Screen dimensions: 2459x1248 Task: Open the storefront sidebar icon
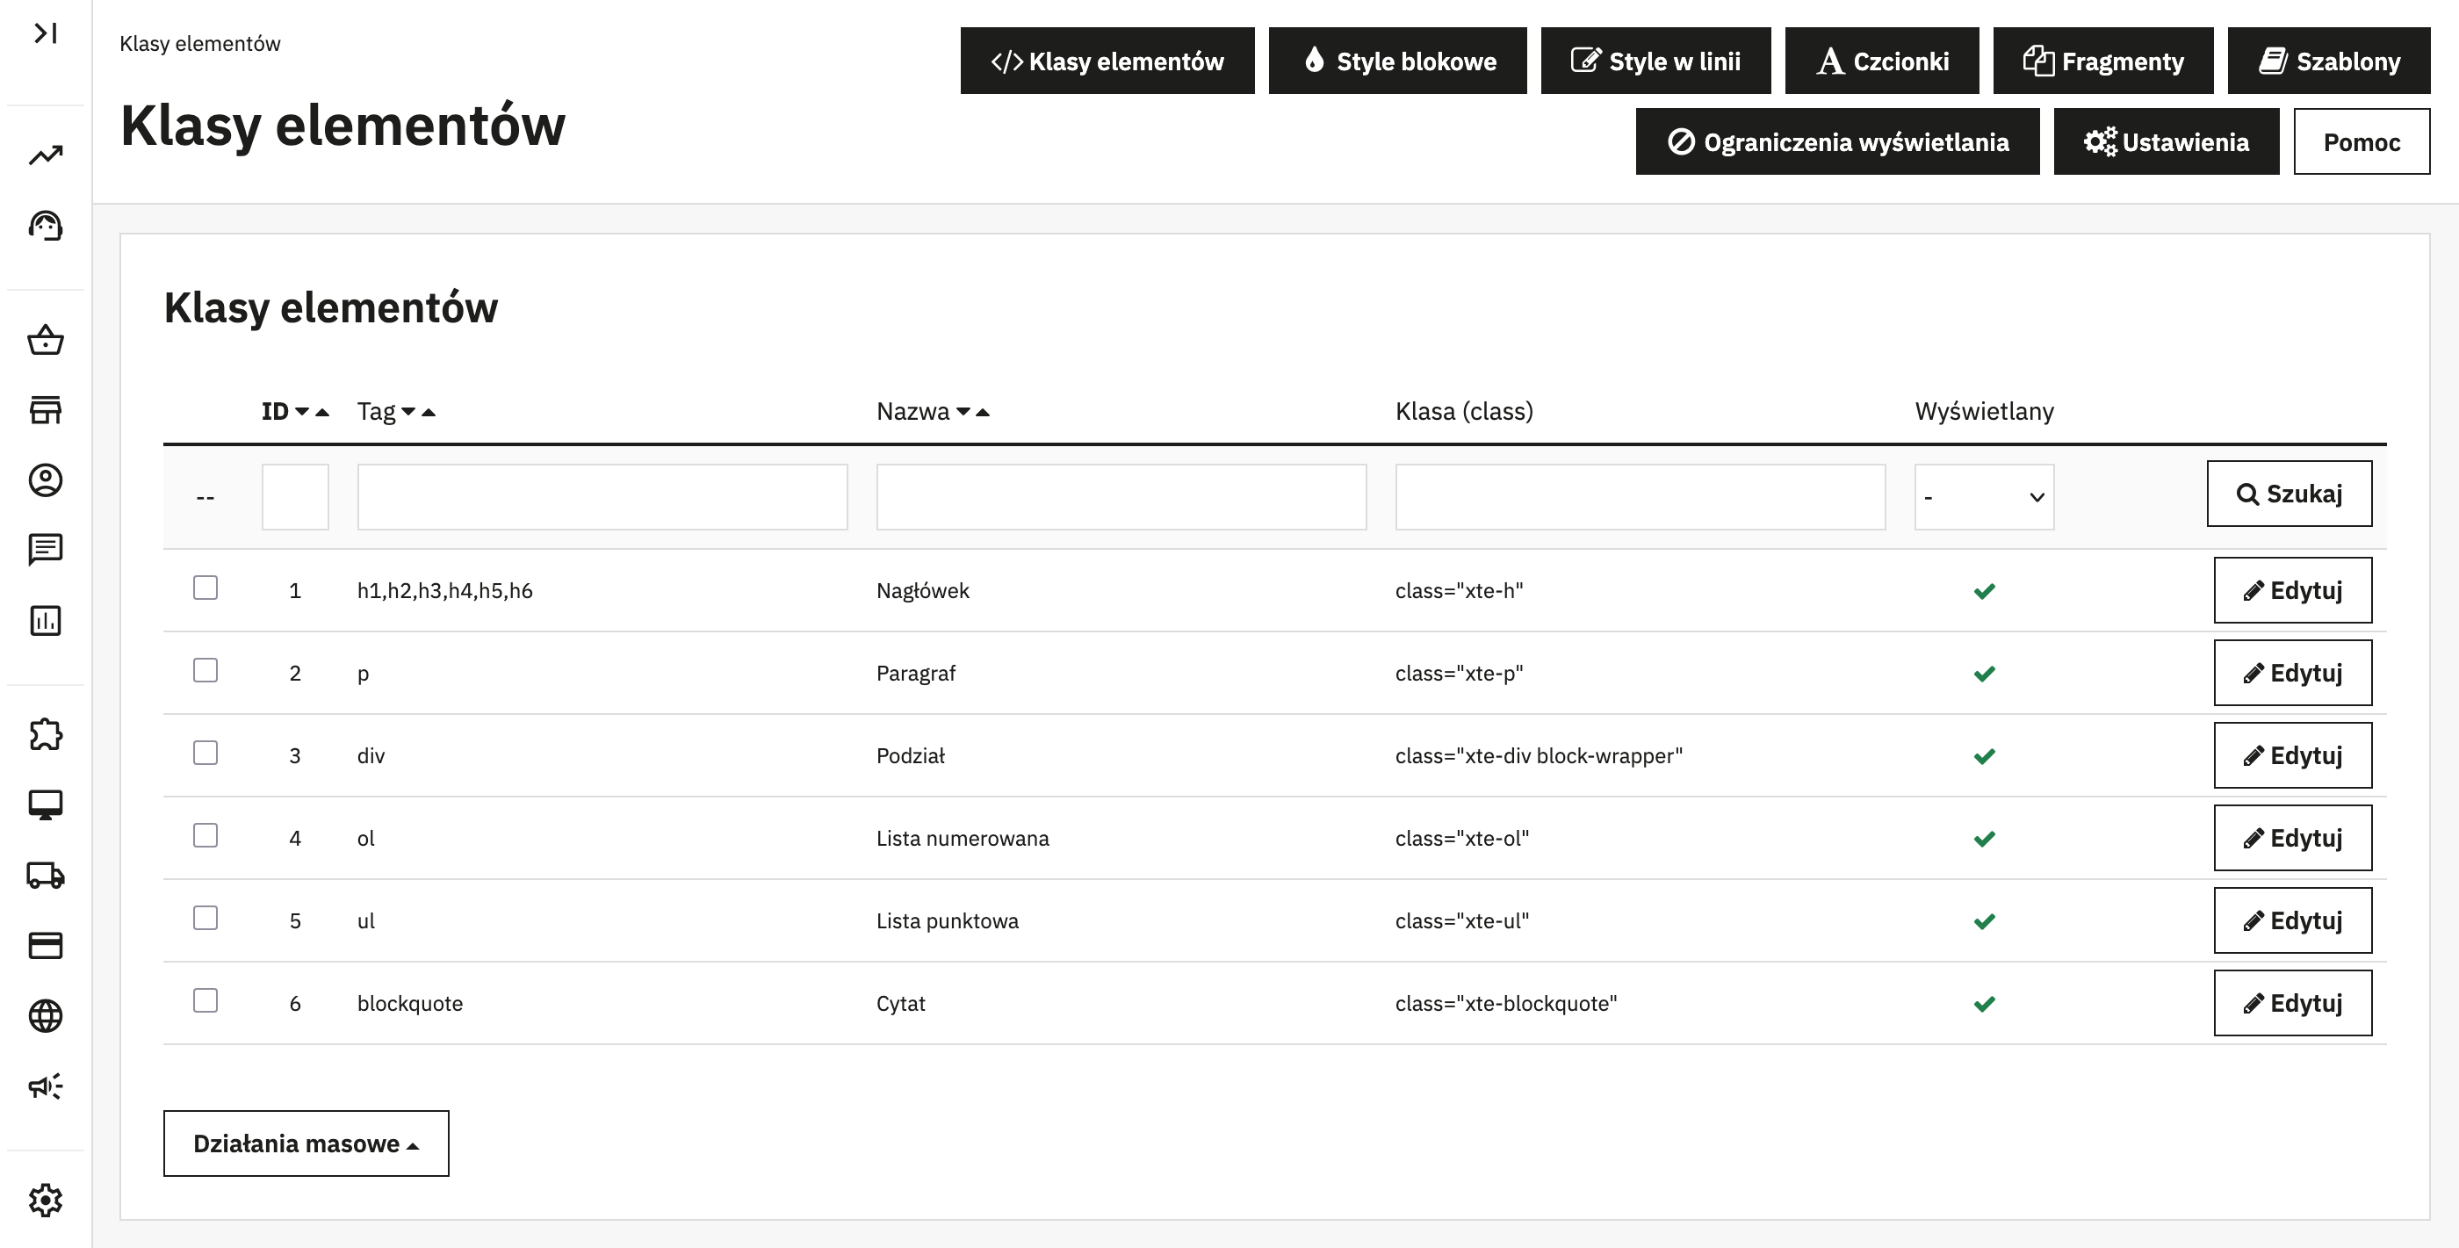point(45,411)
